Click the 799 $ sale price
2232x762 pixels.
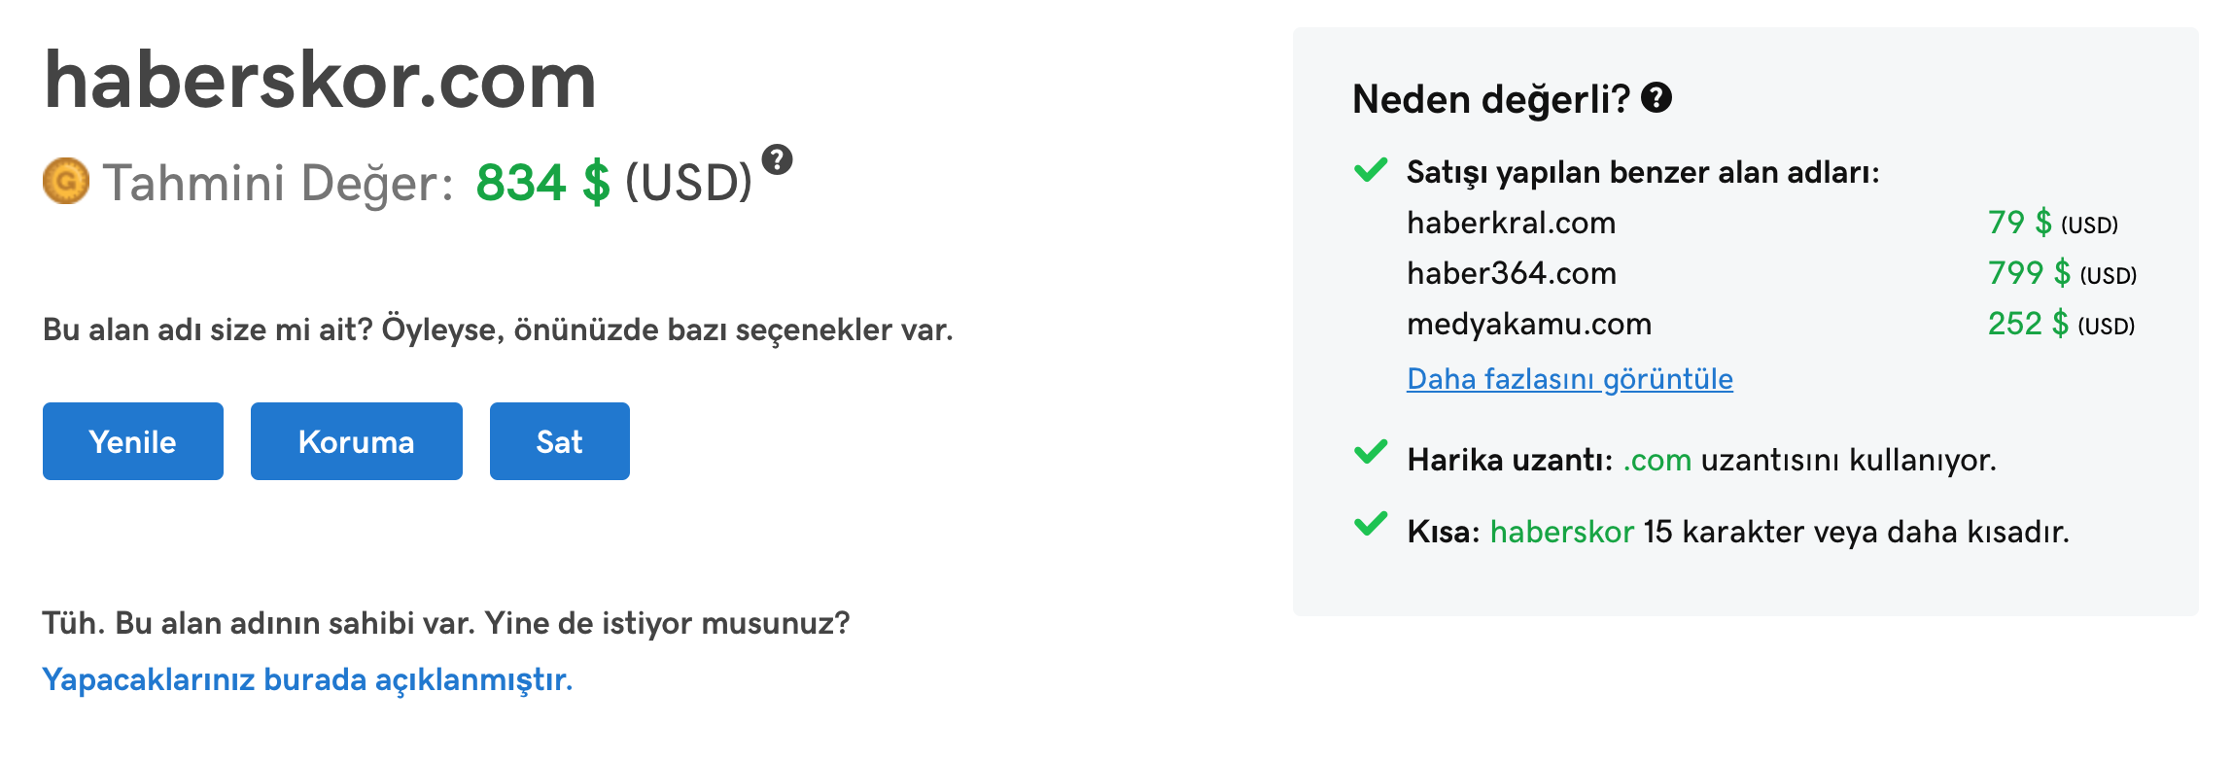click(2030, 273)
